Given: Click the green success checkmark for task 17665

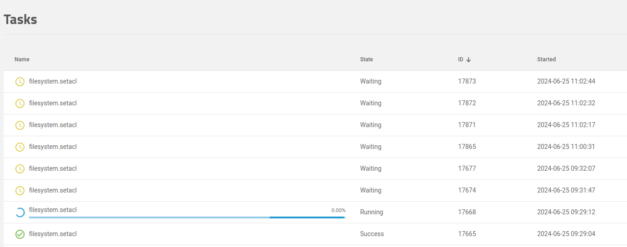Looking at the screenshot, I should click(x=20, y=234).
